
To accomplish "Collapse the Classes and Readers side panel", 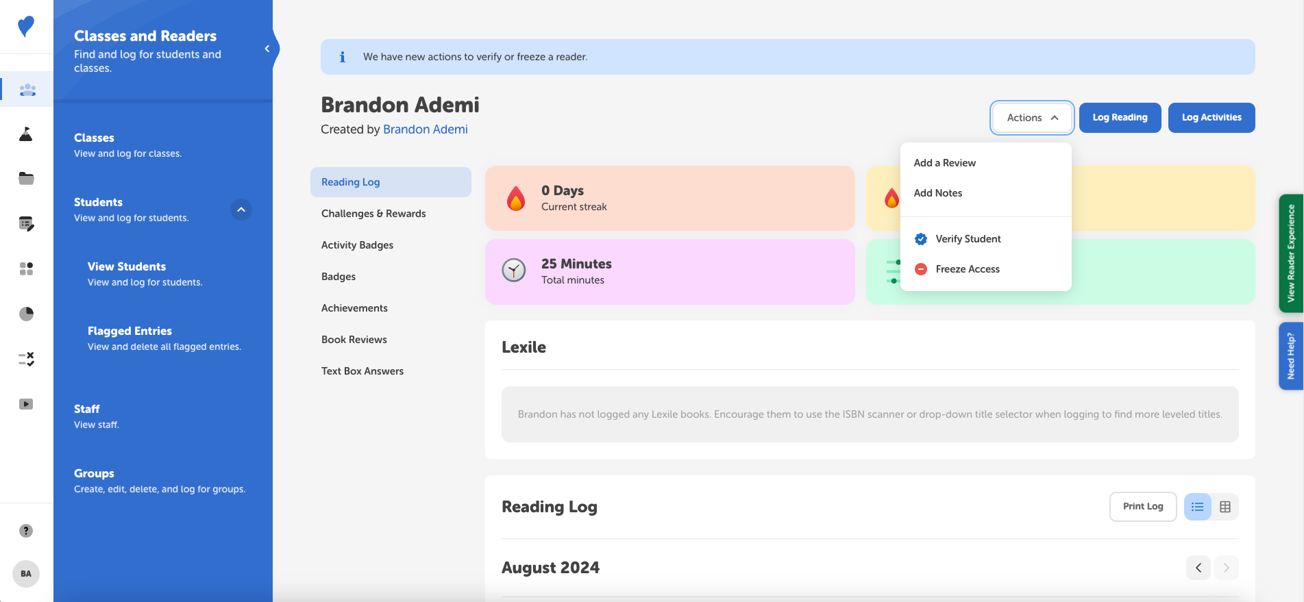I will pos(267,49).
